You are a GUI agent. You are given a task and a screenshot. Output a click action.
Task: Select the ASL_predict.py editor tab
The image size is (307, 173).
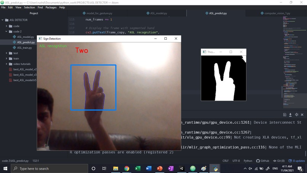tap(216, 13)
